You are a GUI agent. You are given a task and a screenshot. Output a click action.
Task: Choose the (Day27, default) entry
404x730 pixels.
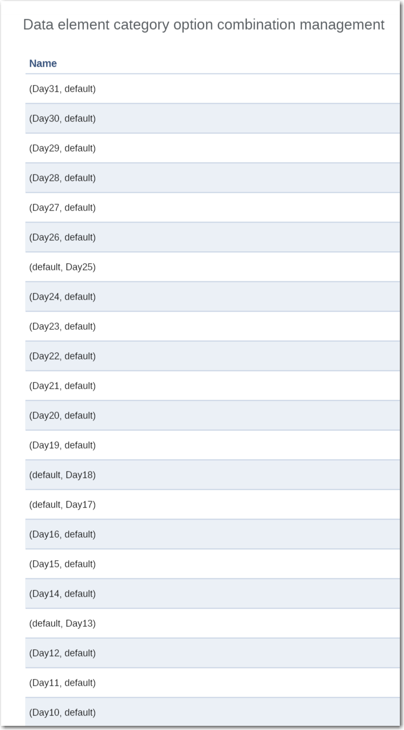point(62,208)
